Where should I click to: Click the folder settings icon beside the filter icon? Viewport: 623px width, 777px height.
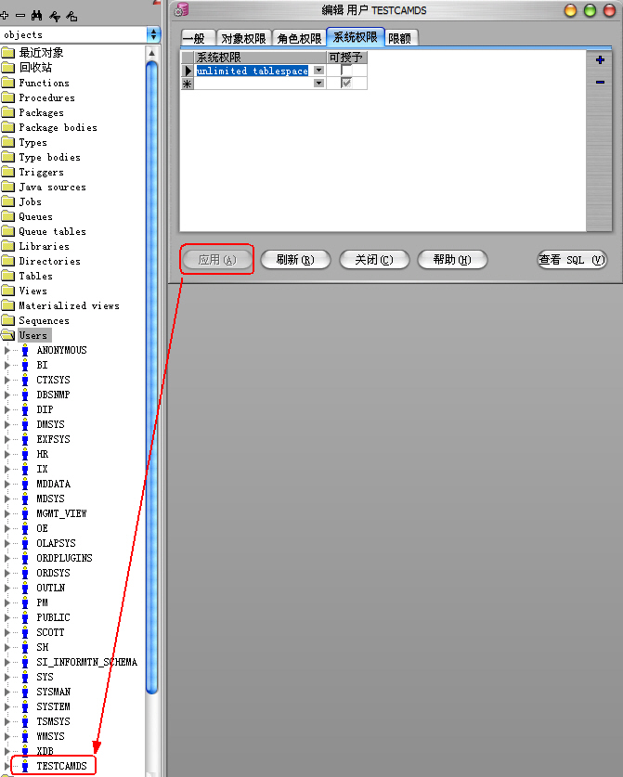(x=71, y=16)
